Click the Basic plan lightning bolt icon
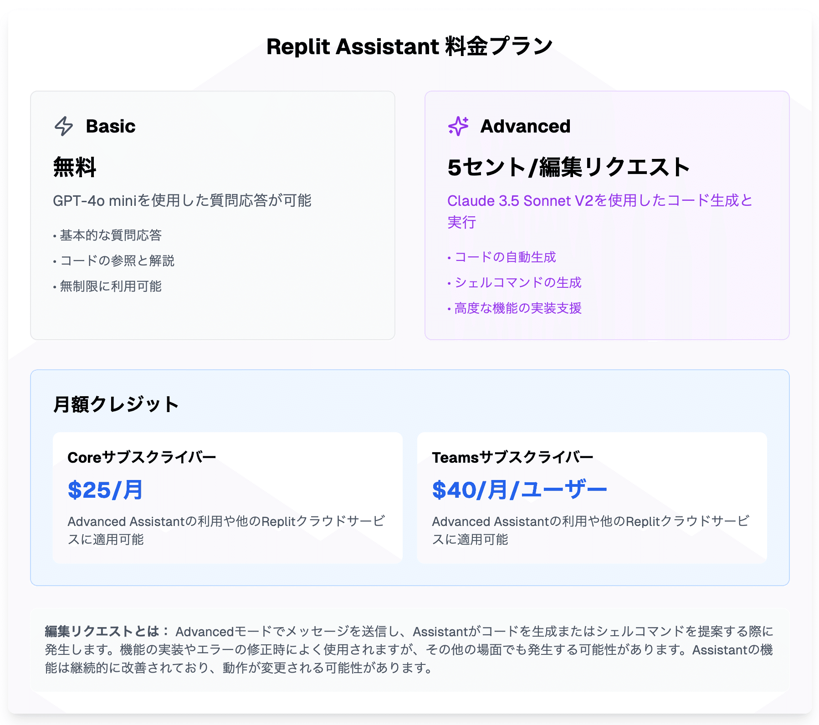 click(64, 126)
